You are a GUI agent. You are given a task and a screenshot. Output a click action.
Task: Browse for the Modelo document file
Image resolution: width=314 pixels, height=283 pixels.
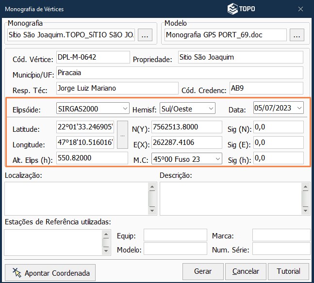(297, 35)
